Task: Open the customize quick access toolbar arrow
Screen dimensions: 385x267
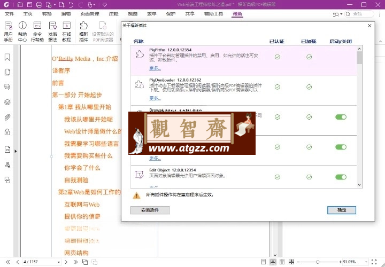Action: pyautogui.click(x=105, y=5)
